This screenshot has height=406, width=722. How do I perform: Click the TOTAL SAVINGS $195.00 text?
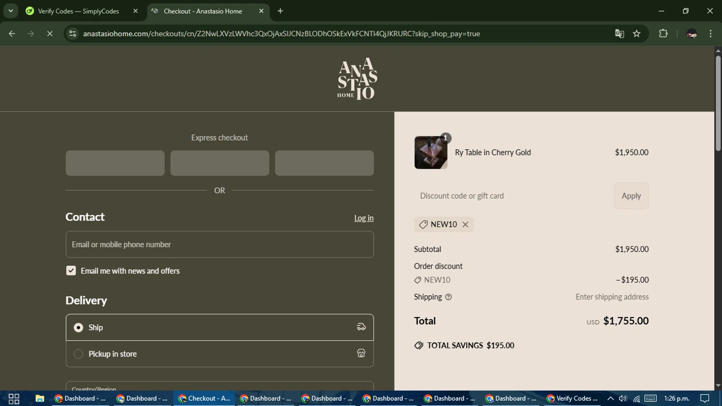pos(471,345)
